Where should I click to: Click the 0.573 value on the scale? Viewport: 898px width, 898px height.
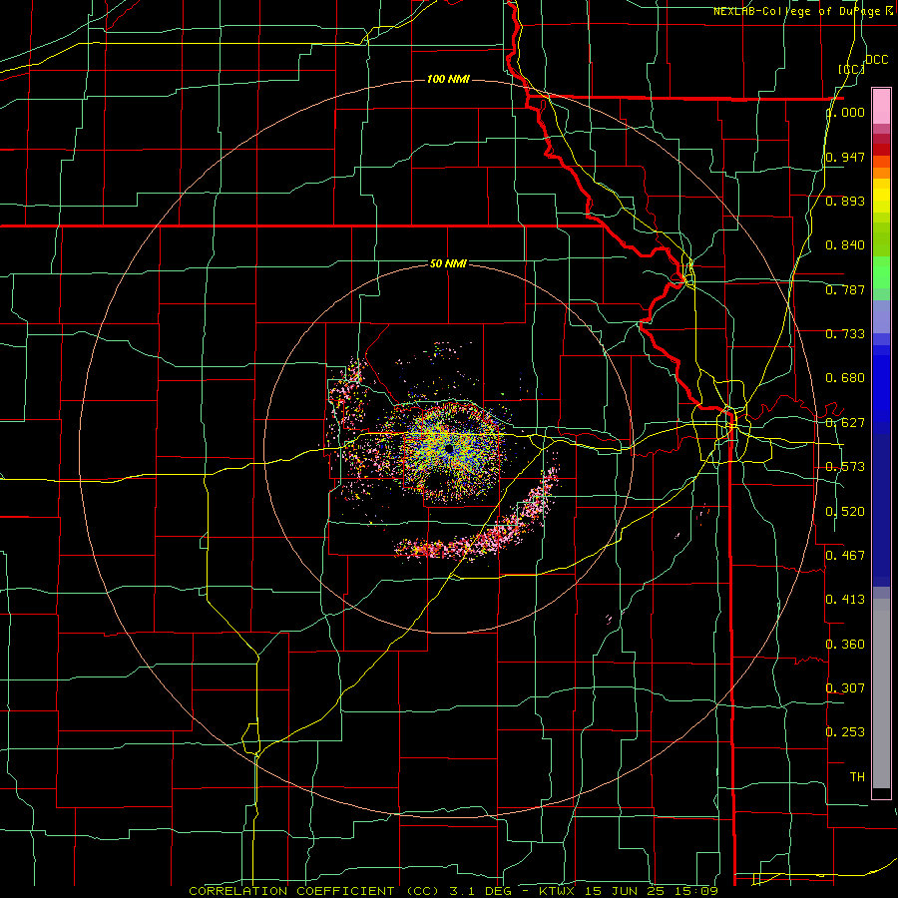845,467
